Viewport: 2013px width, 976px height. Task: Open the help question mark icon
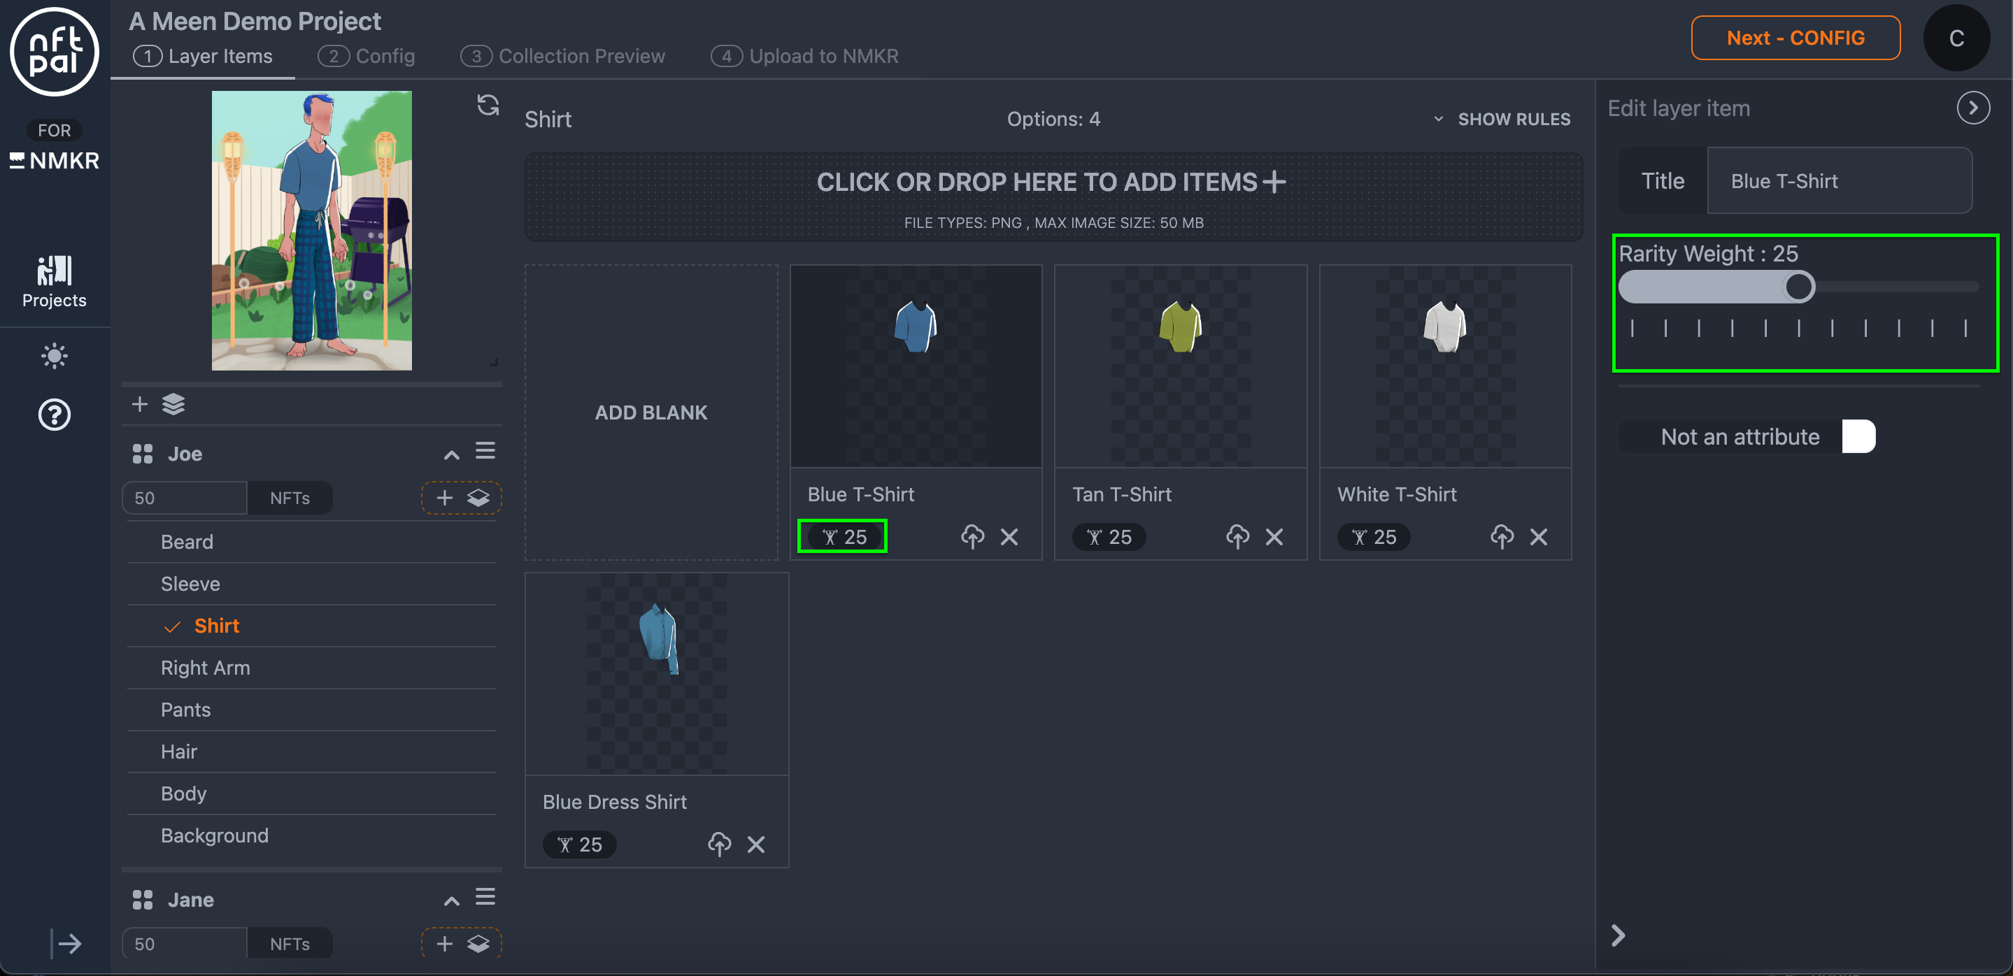tap(54, 415)
